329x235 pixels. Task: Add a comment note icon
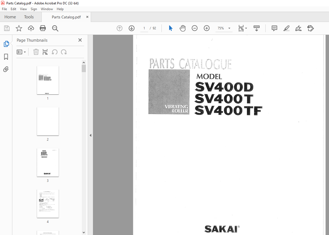274,28
